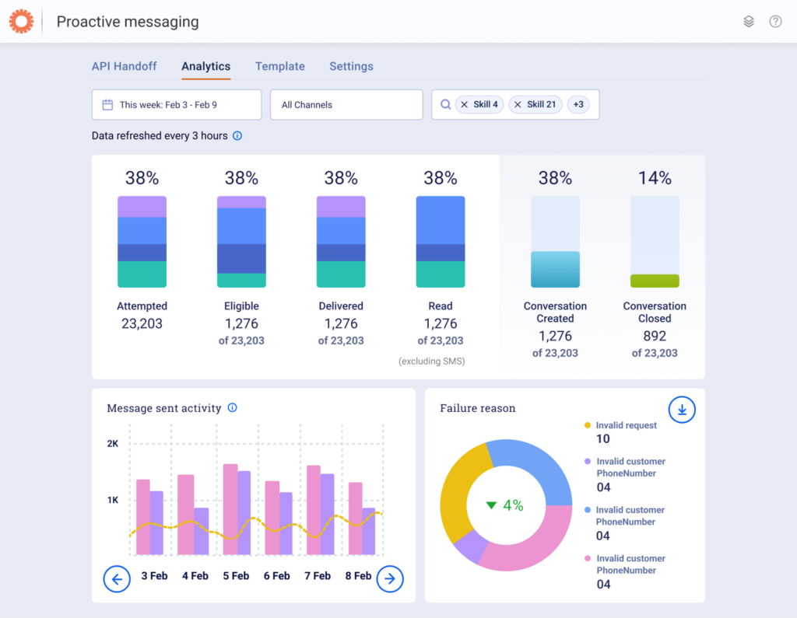The width and height of the screenshot is (797, 618).
Task: Switch to the API Handoff tab
Action: (x=124, y=66)
